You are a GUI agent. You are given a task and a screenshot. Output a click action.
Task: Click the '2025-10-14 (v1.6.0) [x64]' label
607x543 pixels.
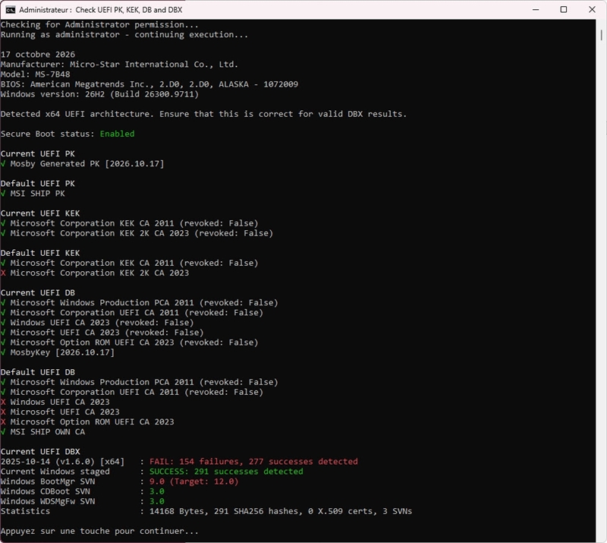(63, 462)
